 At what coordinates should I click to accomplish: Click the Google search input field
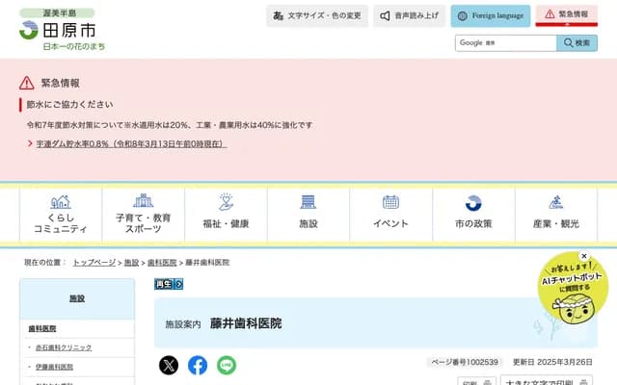(505, 42)
